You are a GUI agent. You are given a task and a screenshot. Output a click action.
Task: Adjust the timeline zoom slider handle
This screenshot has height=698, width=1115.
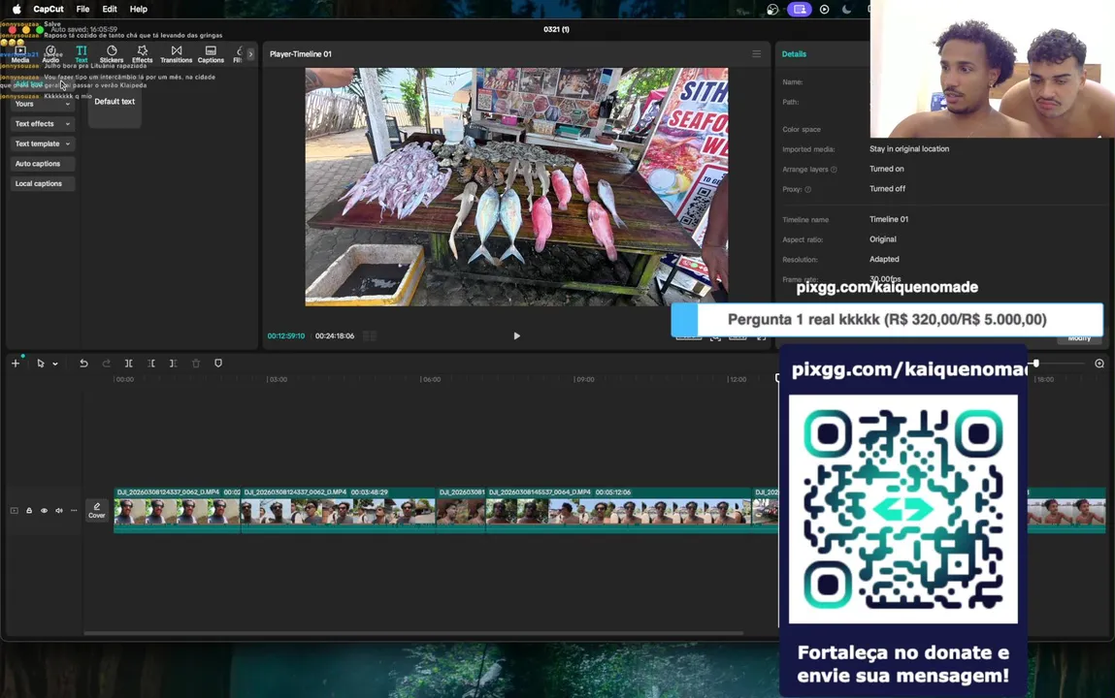(1036, 363)
